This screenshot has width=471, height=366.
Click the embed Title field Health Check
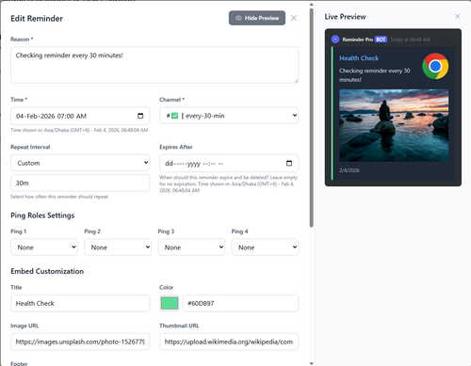coord(80,303)
